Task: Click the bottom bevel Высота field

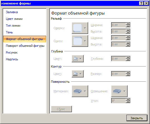Action: click(x=118, y=44)
